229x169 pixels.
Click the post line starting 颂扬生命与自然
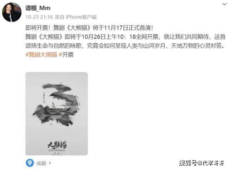(125, 46)
